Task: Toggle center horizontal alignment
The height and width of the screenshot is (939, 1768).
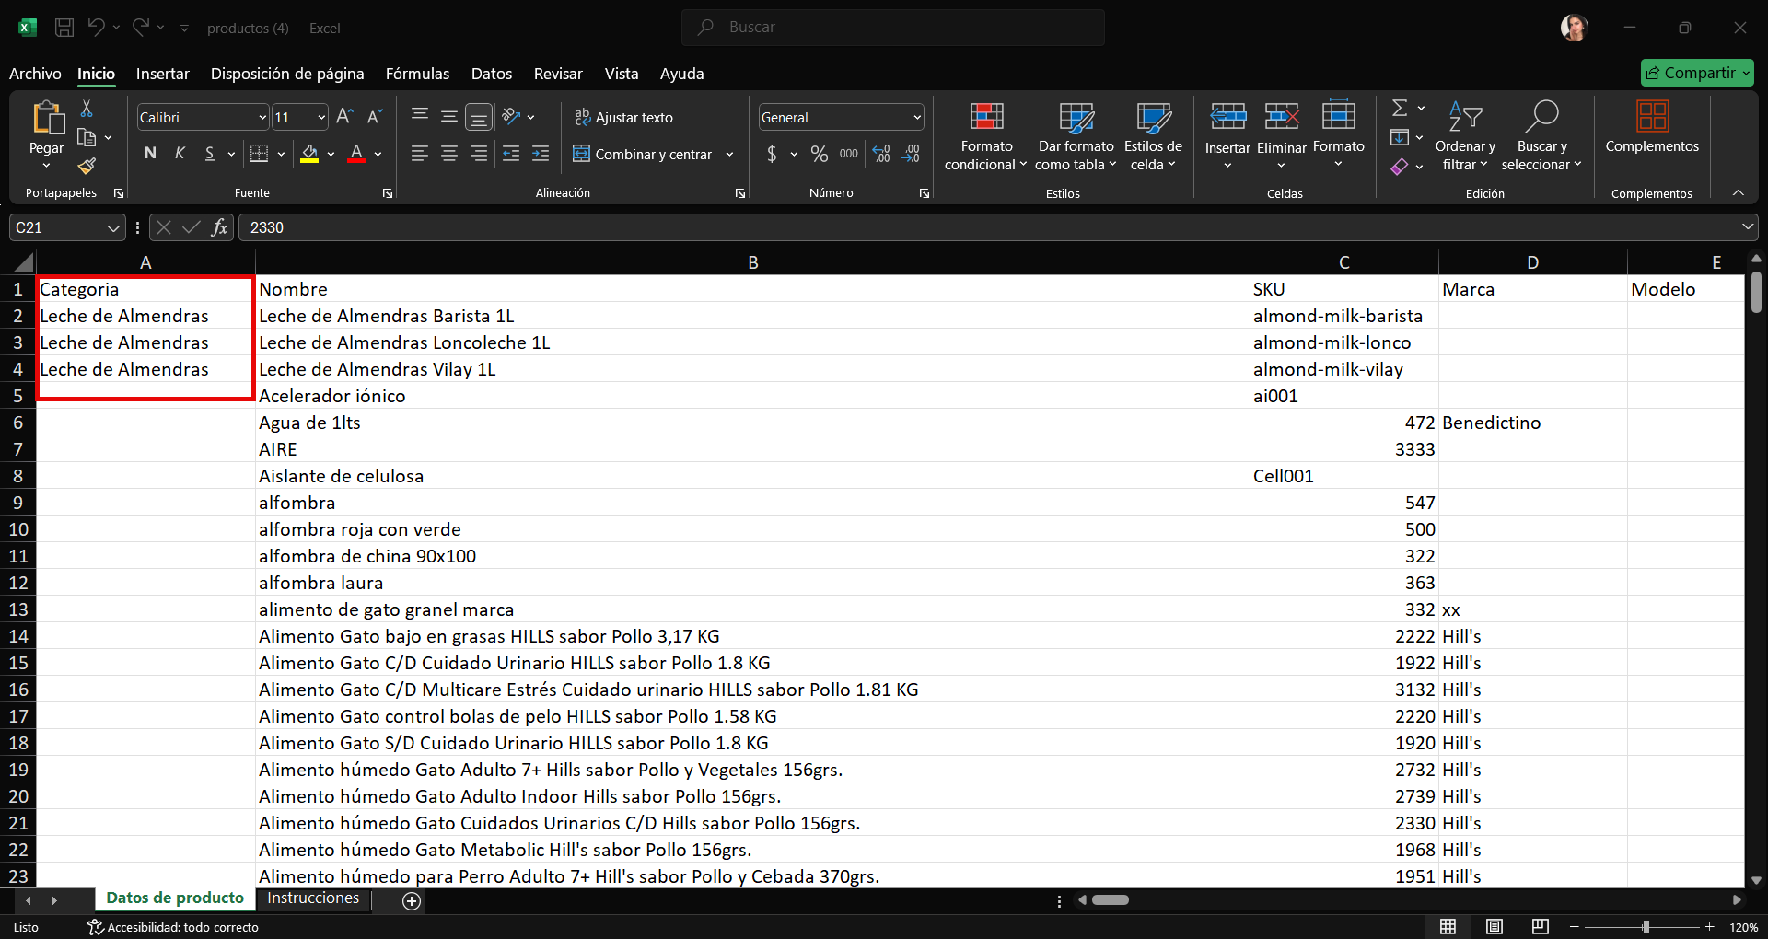Action: [448, 154]
